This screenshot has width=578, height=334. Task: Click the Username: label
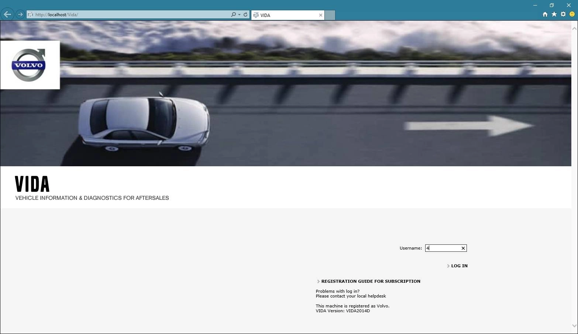[411, 248]
